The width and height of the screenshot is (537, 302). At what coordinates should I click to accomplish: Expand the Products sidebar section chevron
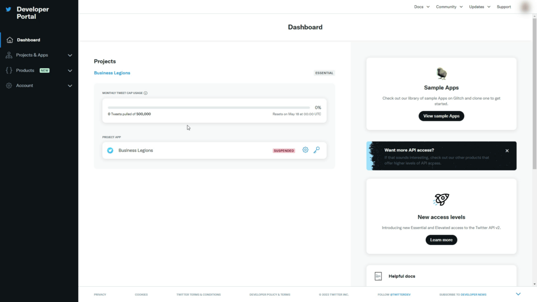click(70, 70)
